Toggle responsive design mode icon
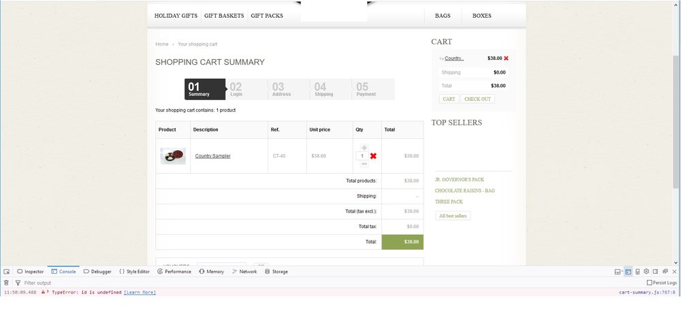 [637, 272]
